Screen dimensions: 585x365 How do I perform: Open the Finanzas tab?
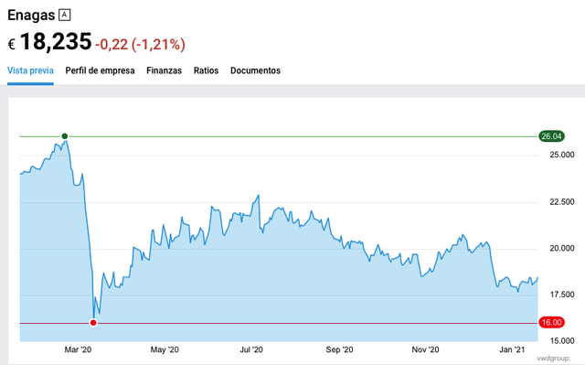coord(165,70)
